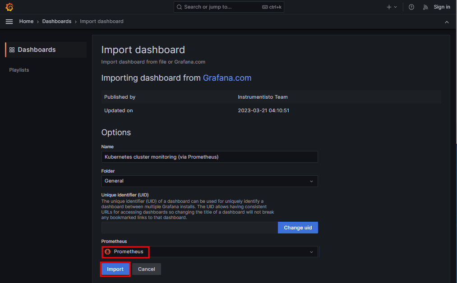Click the Import dashboard page heading
The image size is (457, 283).
click(x=143, y=50)
